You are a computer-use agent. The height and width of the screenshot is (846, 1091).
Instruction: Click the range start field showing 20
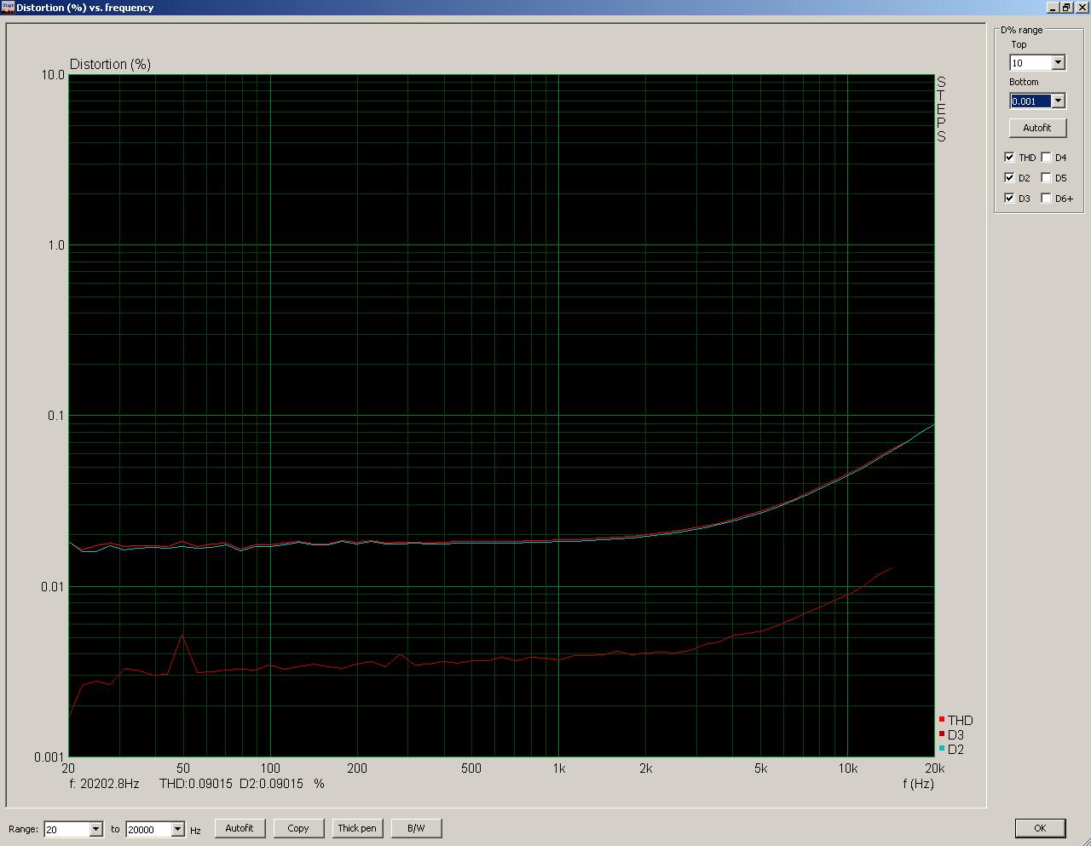tap(66, 829)
